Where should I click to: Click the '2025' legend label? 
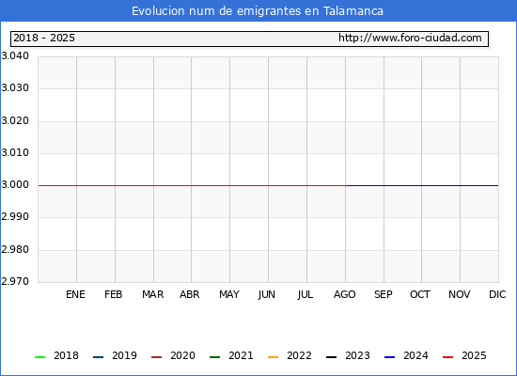(474, 355)
